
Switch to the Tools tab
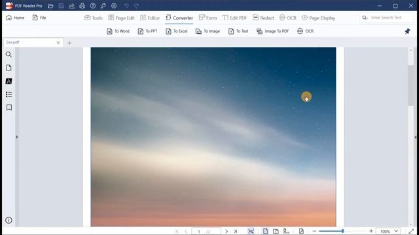[94, 18]
